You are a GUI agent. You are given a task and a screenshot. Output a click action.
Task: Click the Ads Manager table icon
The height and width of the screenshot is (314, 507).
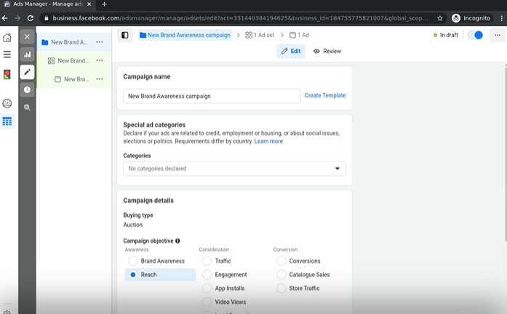(x=7, y=121)
